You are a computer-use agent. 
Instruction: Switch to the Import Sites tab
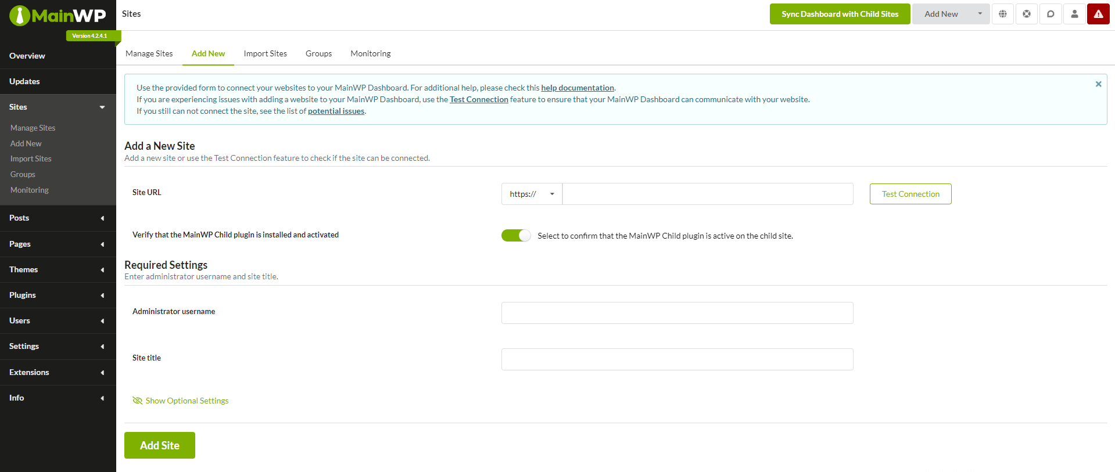(x=265, y=53)
